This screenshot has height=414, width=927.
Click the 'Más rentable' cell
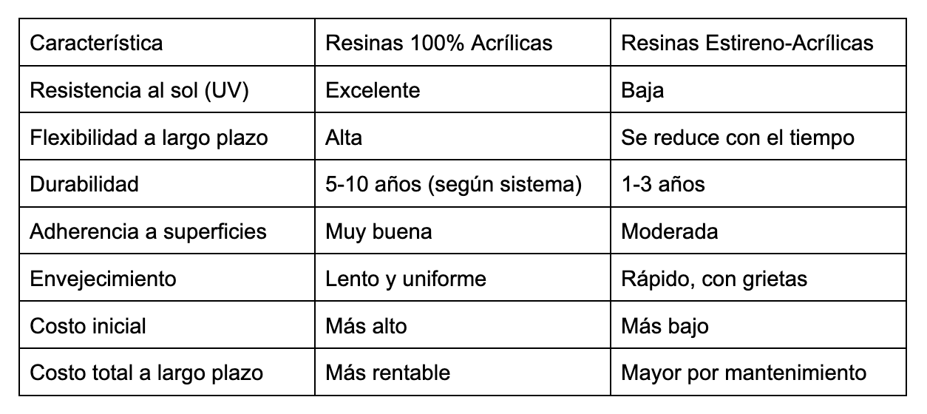click(463, 372)
